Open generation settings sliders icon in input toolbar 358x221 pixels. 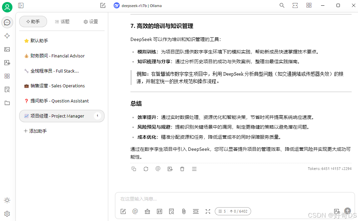[159, 211]
